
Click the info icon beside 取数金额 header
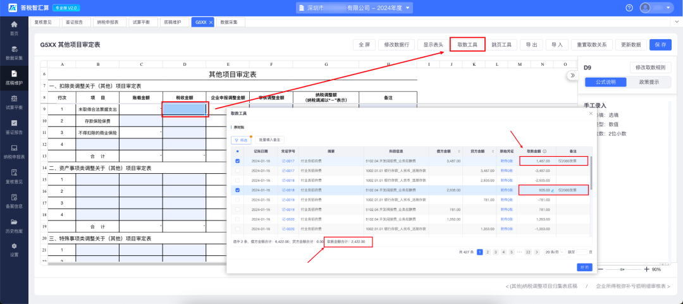coord(545,151)
